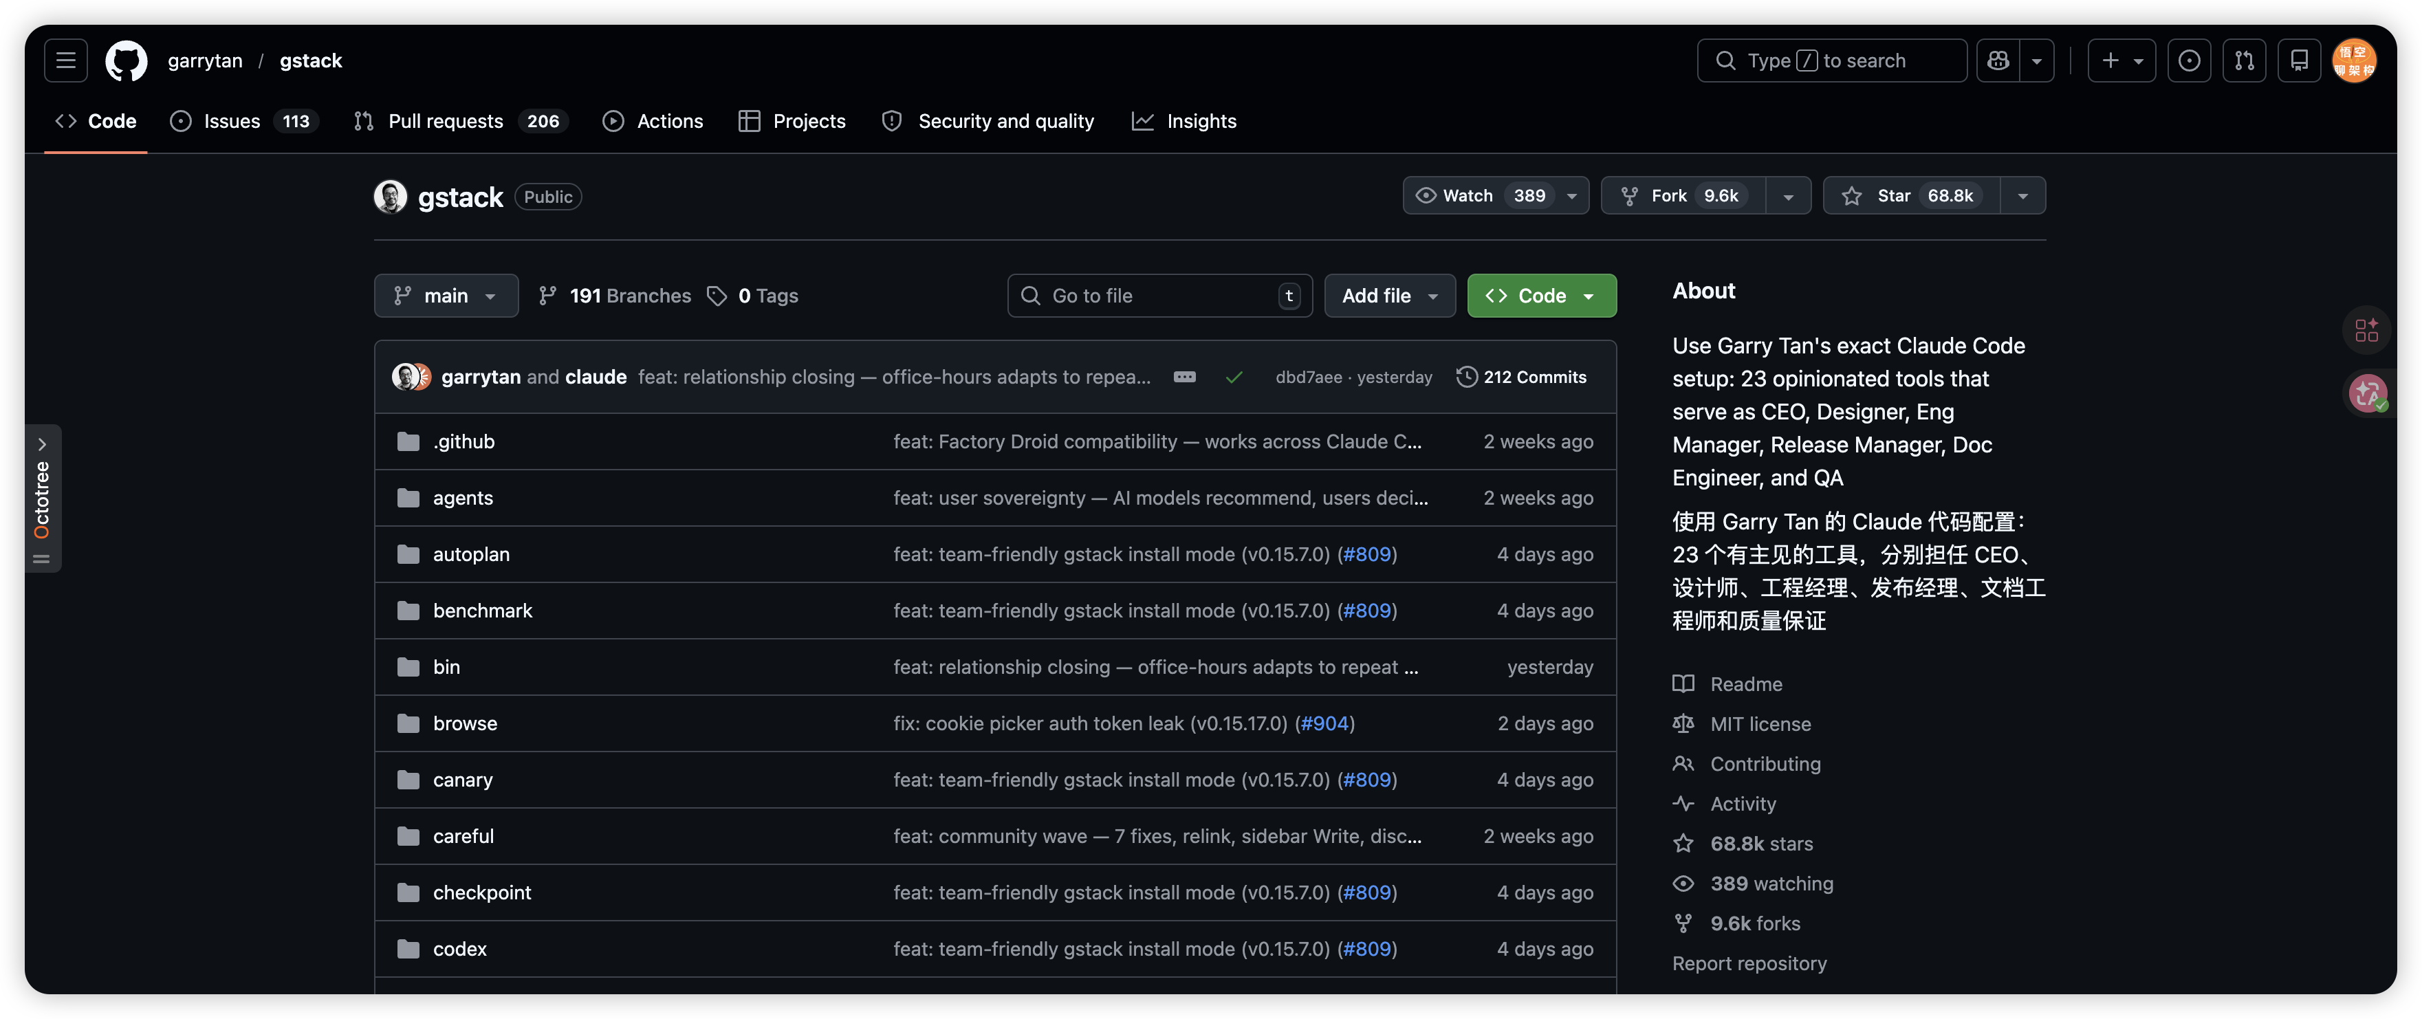Image resolution: width=2422 pixels, height=1019 pixels.
Task: Open the Copilot chat icon
Action: click(x=1999, y=60)
